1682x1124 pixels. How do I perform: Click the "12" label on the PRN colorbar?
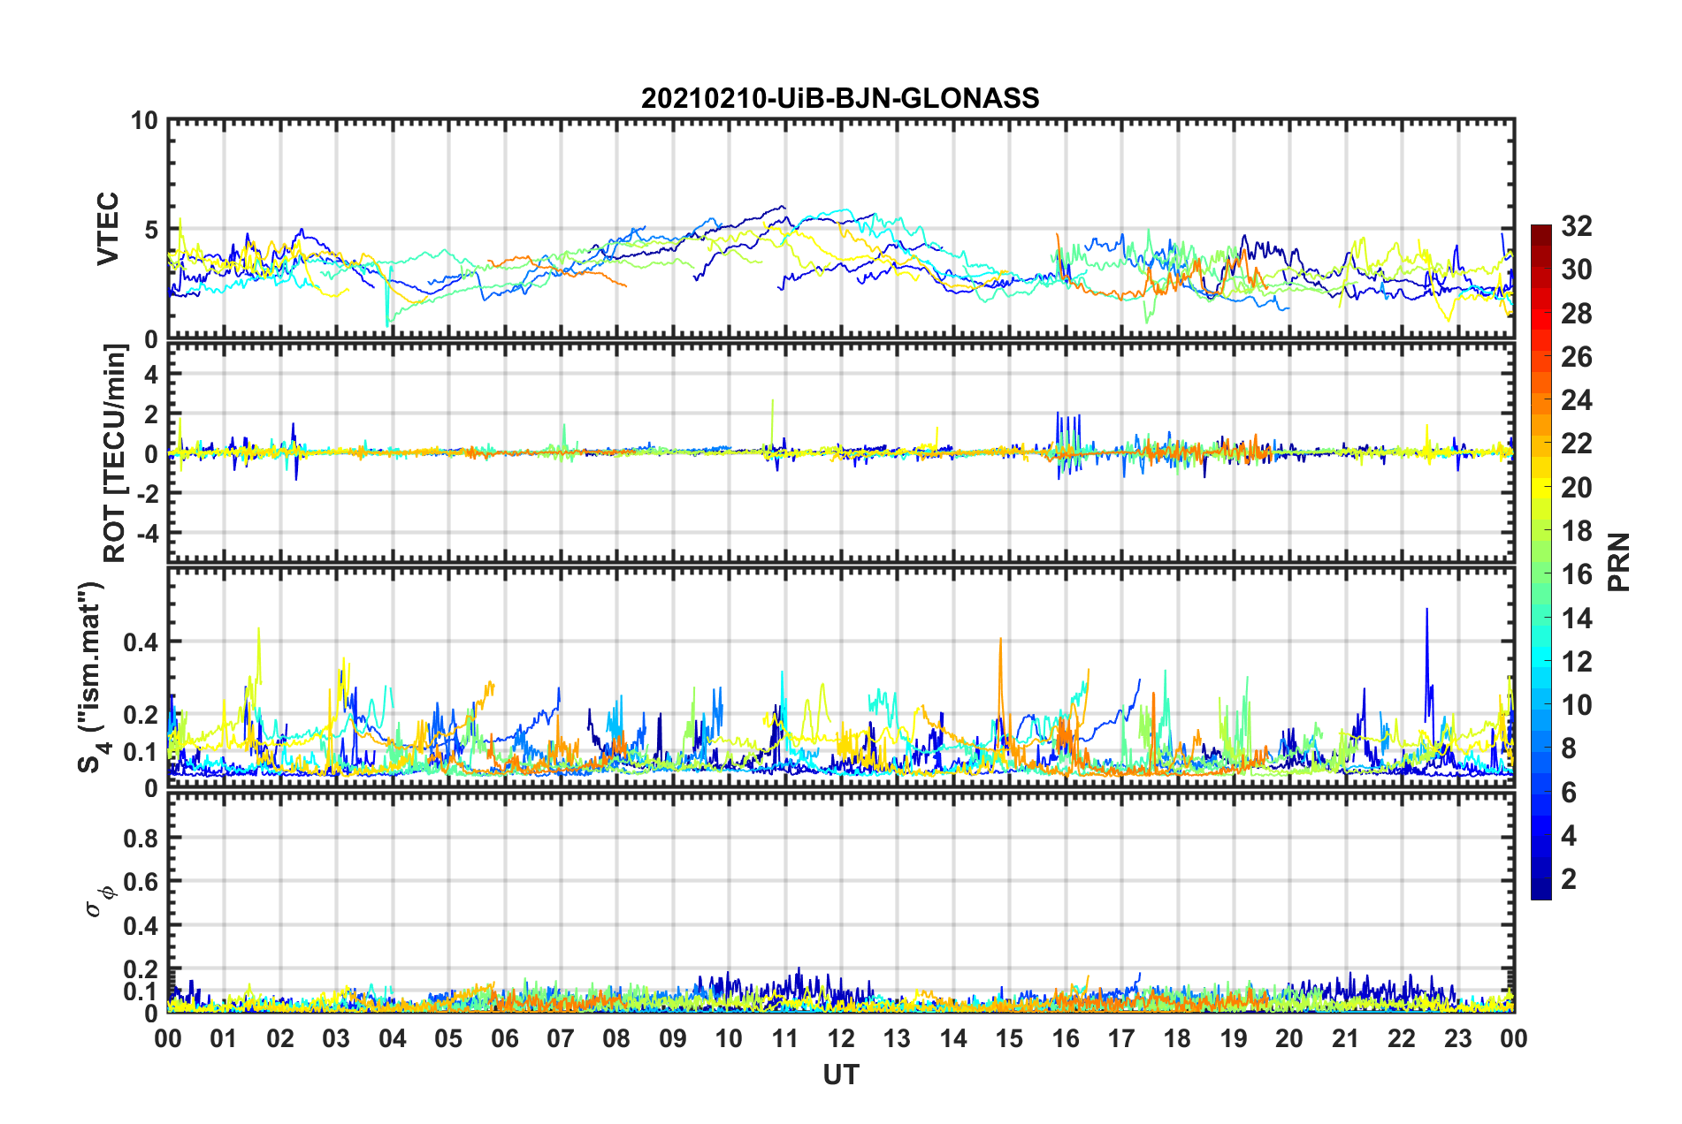point(1577,662)
